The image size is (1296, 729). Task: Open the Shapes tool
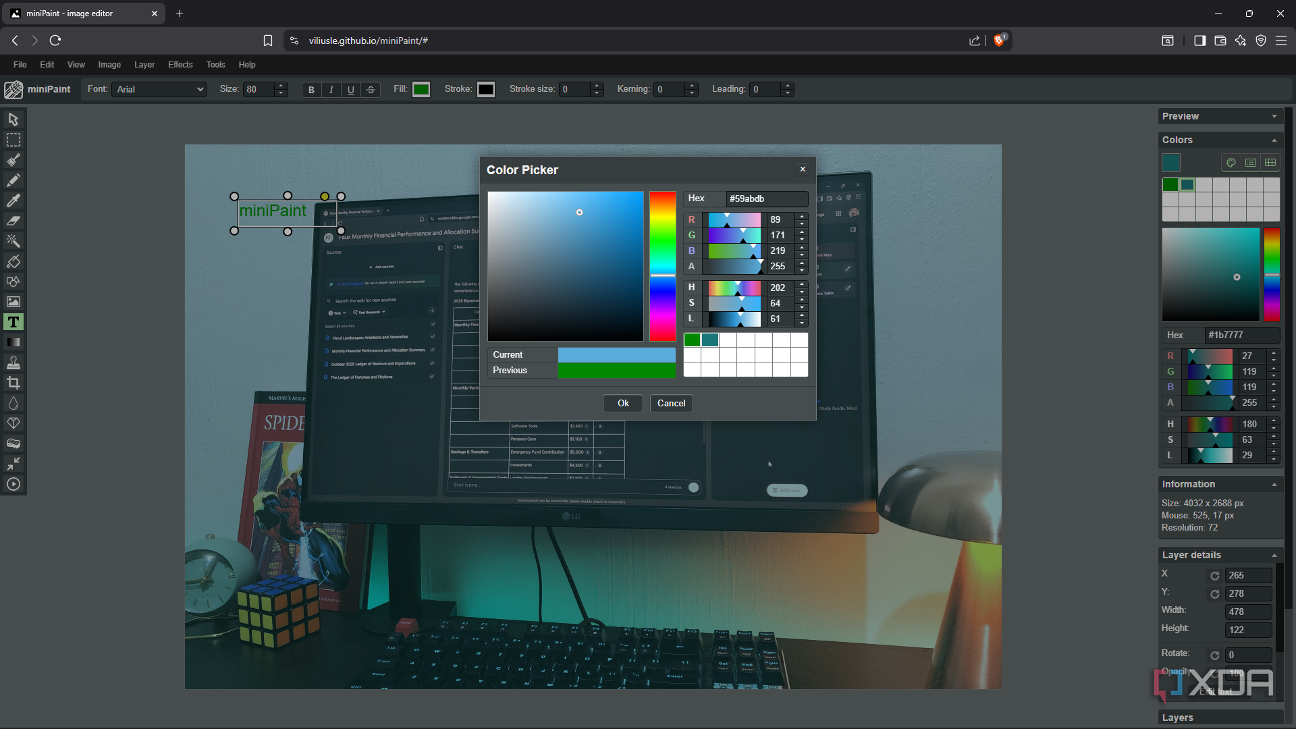13,281
